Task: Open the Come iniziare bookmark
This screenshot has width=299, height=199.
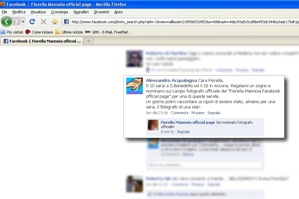Action: (x=39, y=32)
